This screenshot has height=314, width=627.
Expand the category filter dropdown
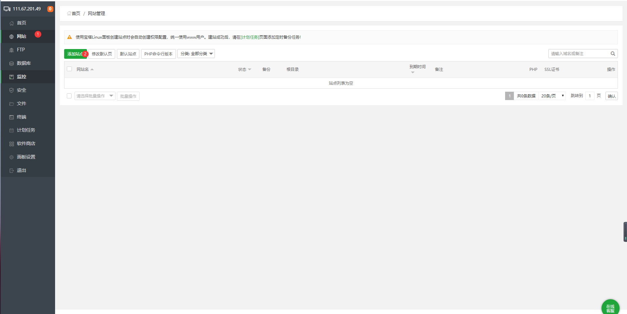(196, 54)
